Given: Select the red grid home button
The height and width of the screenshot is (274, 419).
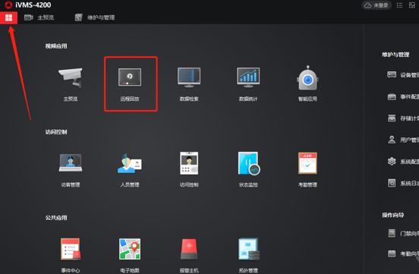Looking at the screenshot, I should 8,17.
